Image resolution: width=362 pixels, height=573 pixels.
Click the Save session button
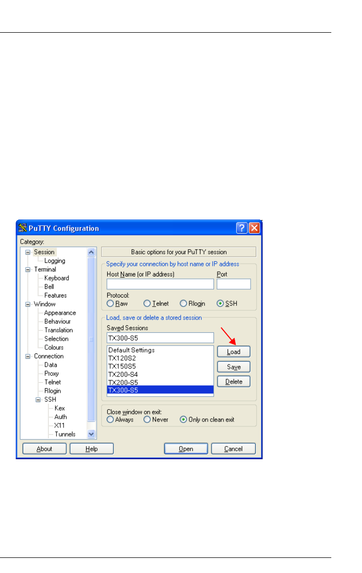[x=234, y=367]
